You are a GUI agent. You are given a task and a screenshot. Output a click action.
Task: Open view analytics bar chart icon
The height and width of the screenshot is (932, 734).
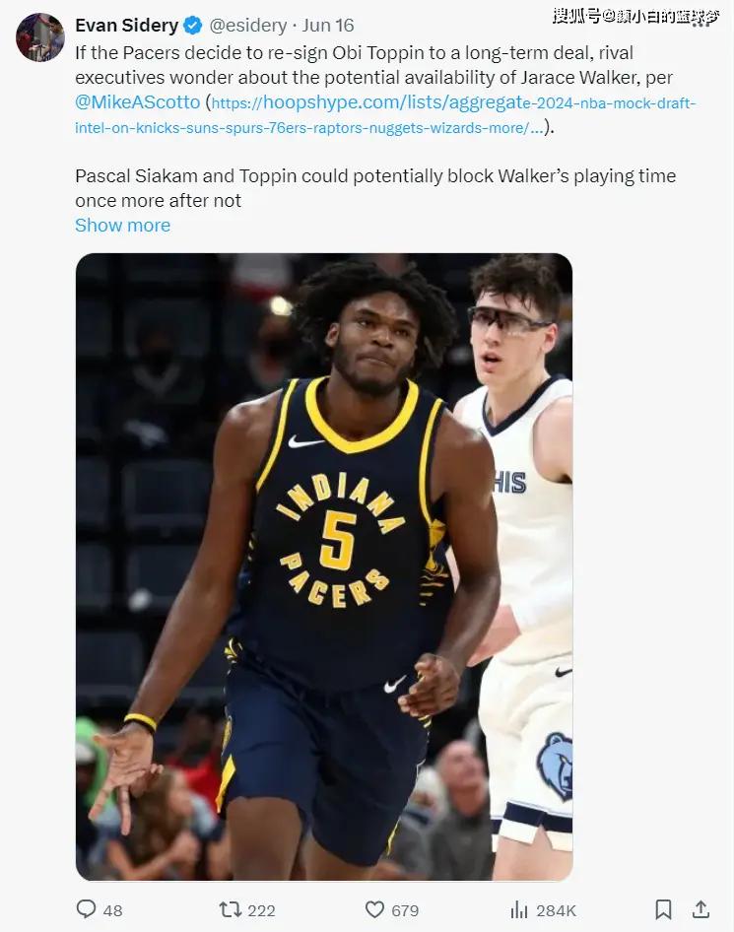tap(519, 909)
